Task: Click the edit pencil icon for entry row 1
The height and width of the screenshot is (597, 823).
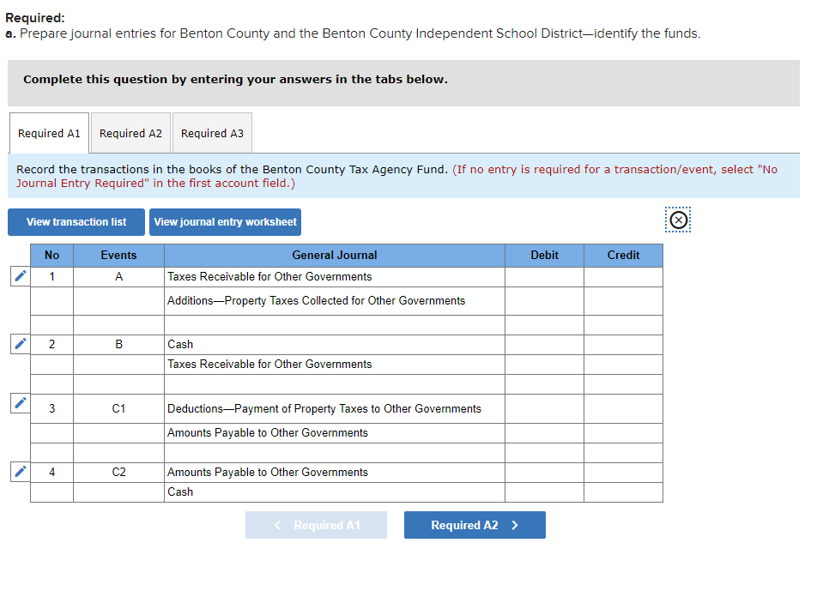Action: pyautogui.click(x=19, y=277)
